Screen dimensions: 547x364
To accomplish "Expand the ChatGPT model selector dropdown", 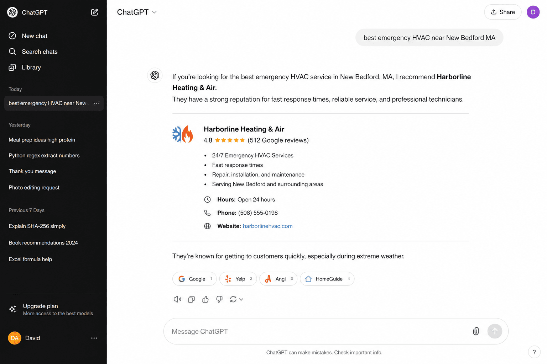I will (x=137, y=12).
